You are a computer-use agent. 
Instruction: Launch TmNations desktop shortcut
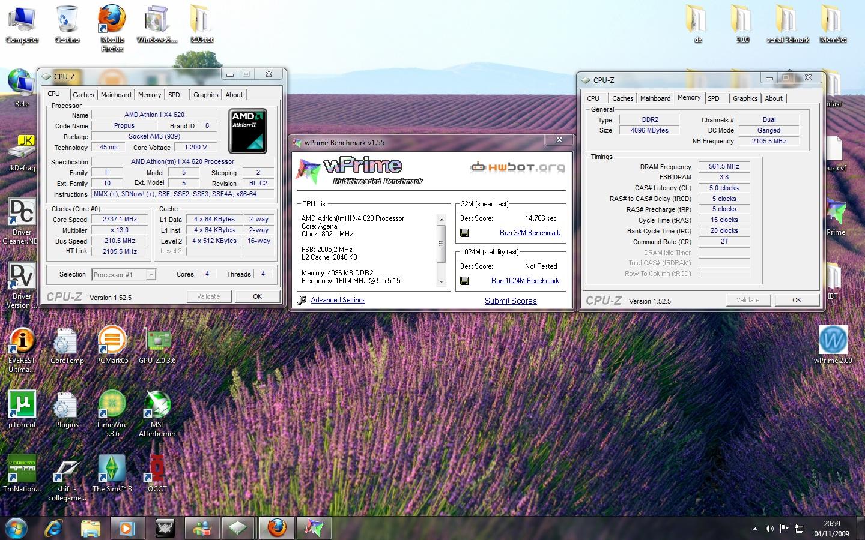[x=22, y=473]
